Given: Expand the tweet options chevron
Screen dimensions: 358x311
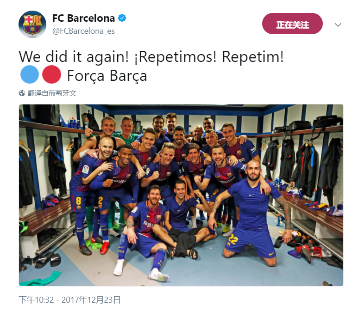Looking at the screenshot, I should (x=338, y=24).
